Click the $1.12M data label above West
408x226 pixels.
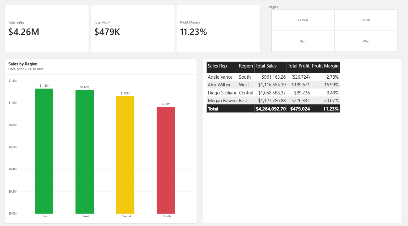(x=85, y=87)
